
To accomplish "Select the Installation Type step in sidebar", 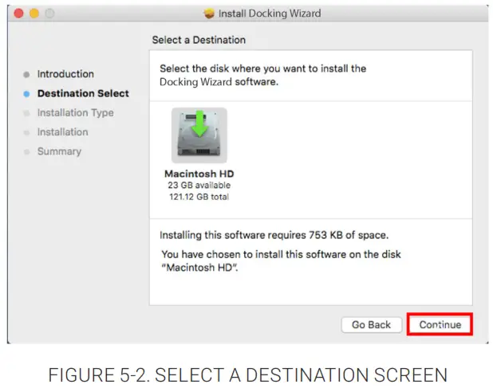I will [75, 113].
